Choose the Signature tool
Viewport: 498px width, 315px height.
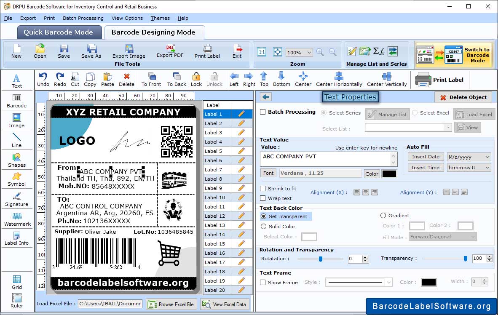click(16, 200)
